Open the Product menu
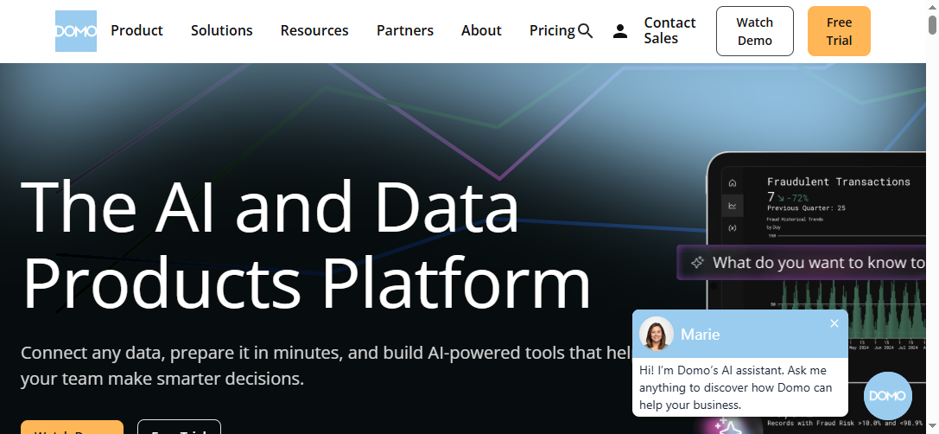Screen dimensions: 939x434 pyautogui.click(x=136, y=30)
